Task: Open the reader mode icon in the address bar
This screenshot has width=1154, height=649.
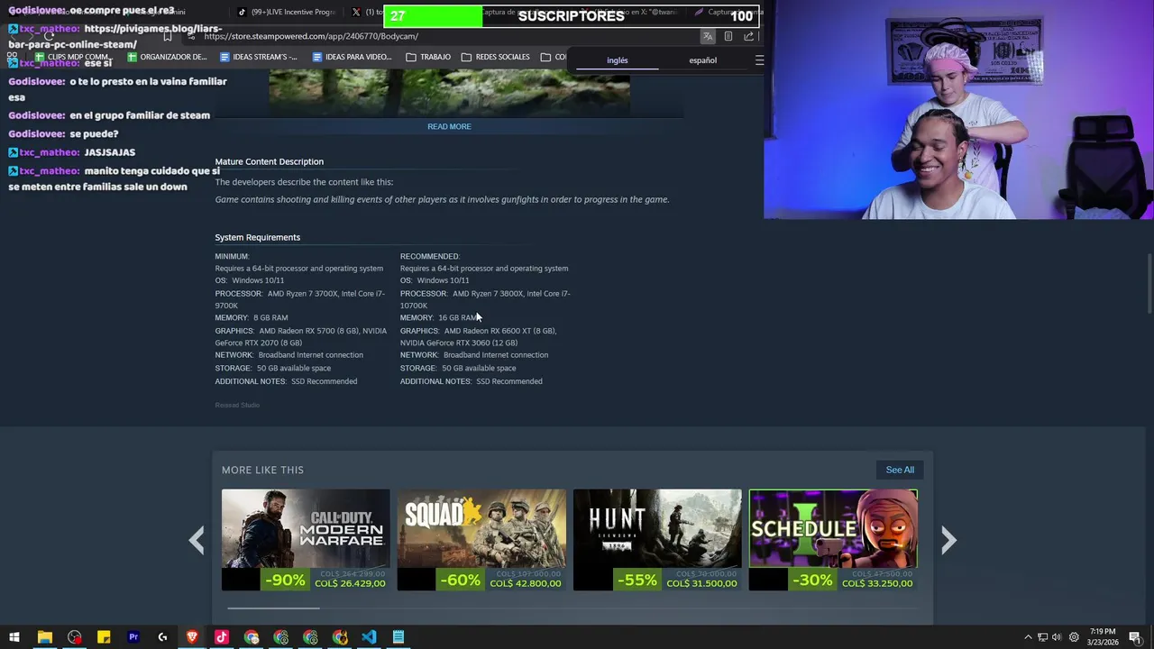Action: (728, 36)
